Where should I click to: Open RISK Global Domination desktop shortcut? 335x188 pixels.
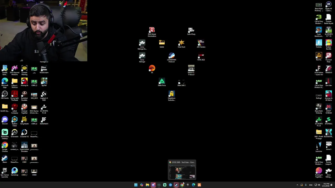tap(152, 32)
